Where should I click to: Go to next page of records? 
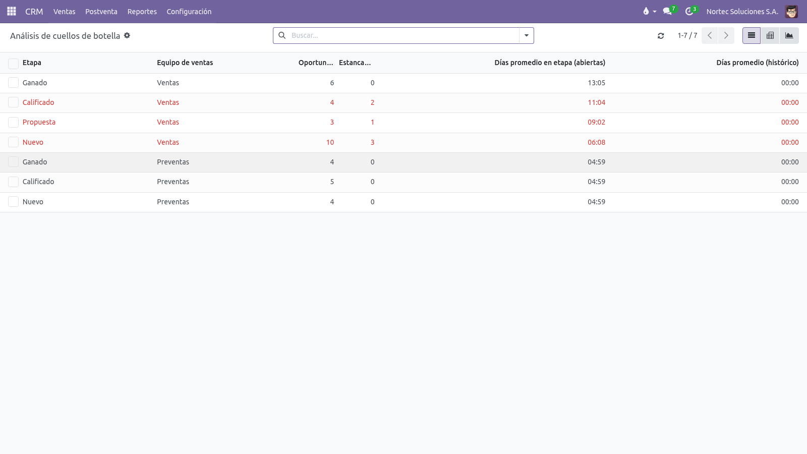pos(726,35)
